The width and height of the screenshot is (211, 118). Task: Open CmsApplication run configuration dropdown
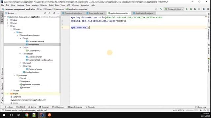[174, 9]
